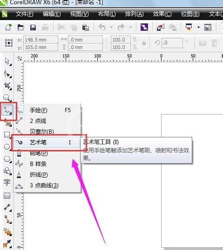This screenshot has height=250, width=223.
Task: Click the Import icon
Action: (161, 27)
